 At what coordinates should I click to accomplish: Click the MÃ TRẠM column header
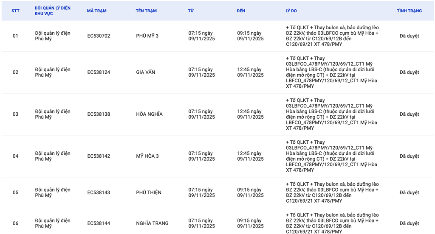coord(96,11)
